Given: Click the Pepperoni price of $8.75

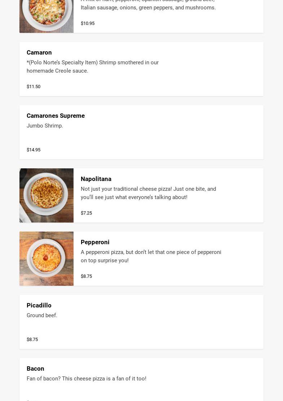Looking at the screenshot, I should [86, 276].
